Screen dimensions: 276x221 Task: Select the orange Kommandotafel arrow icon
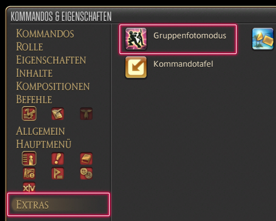pos(136,67)
